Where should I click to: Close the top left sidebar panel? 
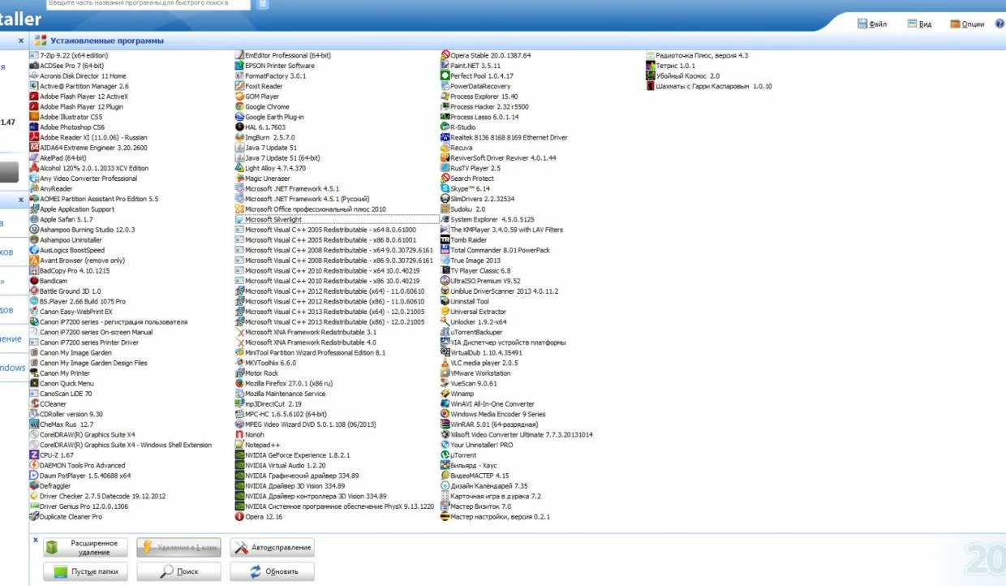[x=21, y=40]
